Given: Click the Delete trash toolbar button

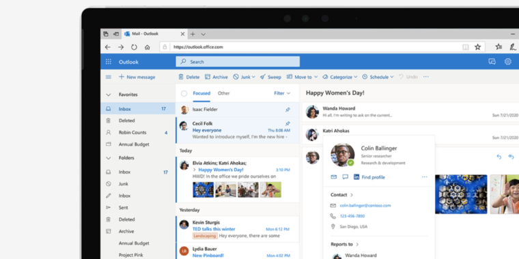Looking at the screenshot, I should click(x=189, y=77).
